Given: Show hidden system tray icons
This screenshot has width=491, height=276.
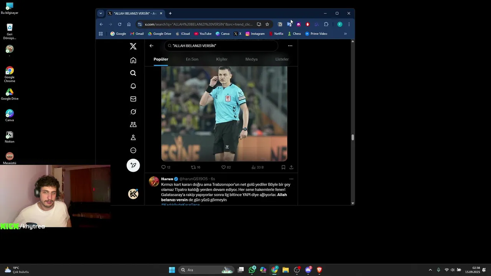Looking at the screenshot, I should [x=430, y=270].
